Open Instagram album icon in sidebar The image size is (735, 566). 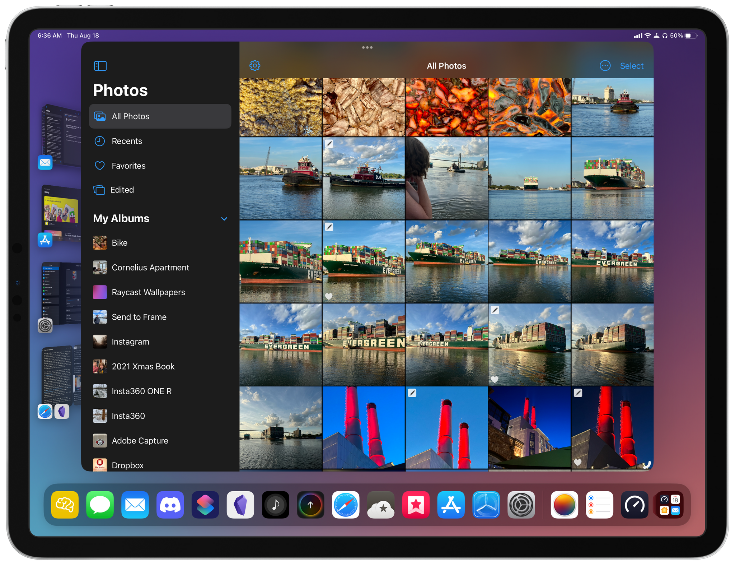(99, 341)
